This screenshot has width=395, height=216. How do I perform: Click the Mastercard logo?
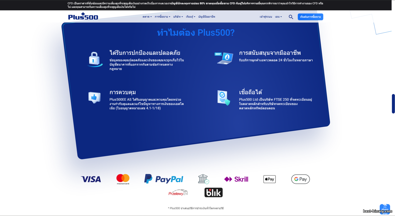[123, 179]
